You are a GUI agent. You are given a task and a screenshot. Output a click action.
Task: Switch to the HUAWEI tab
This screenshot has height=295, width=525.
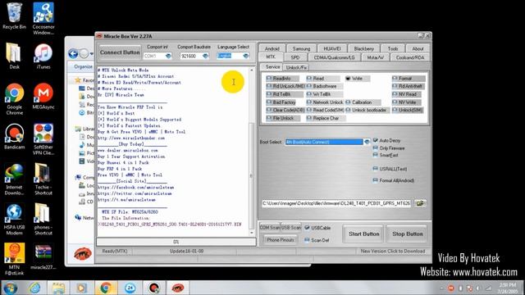click(x=331, y=48)
